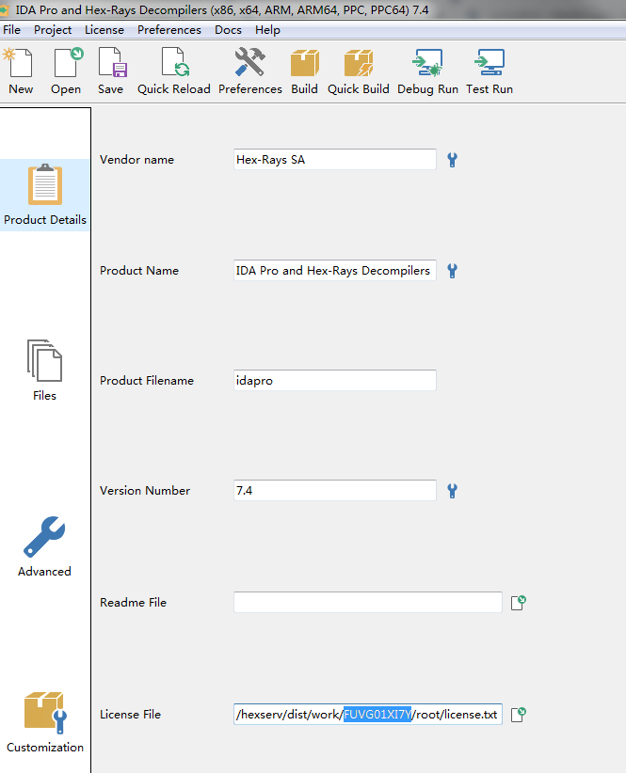Click the 'Product Filename' label

(x=147, y=381)
